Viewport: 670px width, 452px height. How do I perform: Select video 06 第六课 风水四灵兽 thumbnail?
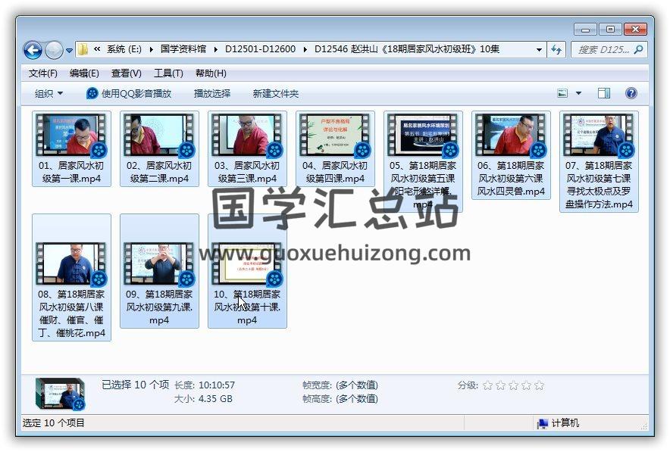click(x=511, y=135)
